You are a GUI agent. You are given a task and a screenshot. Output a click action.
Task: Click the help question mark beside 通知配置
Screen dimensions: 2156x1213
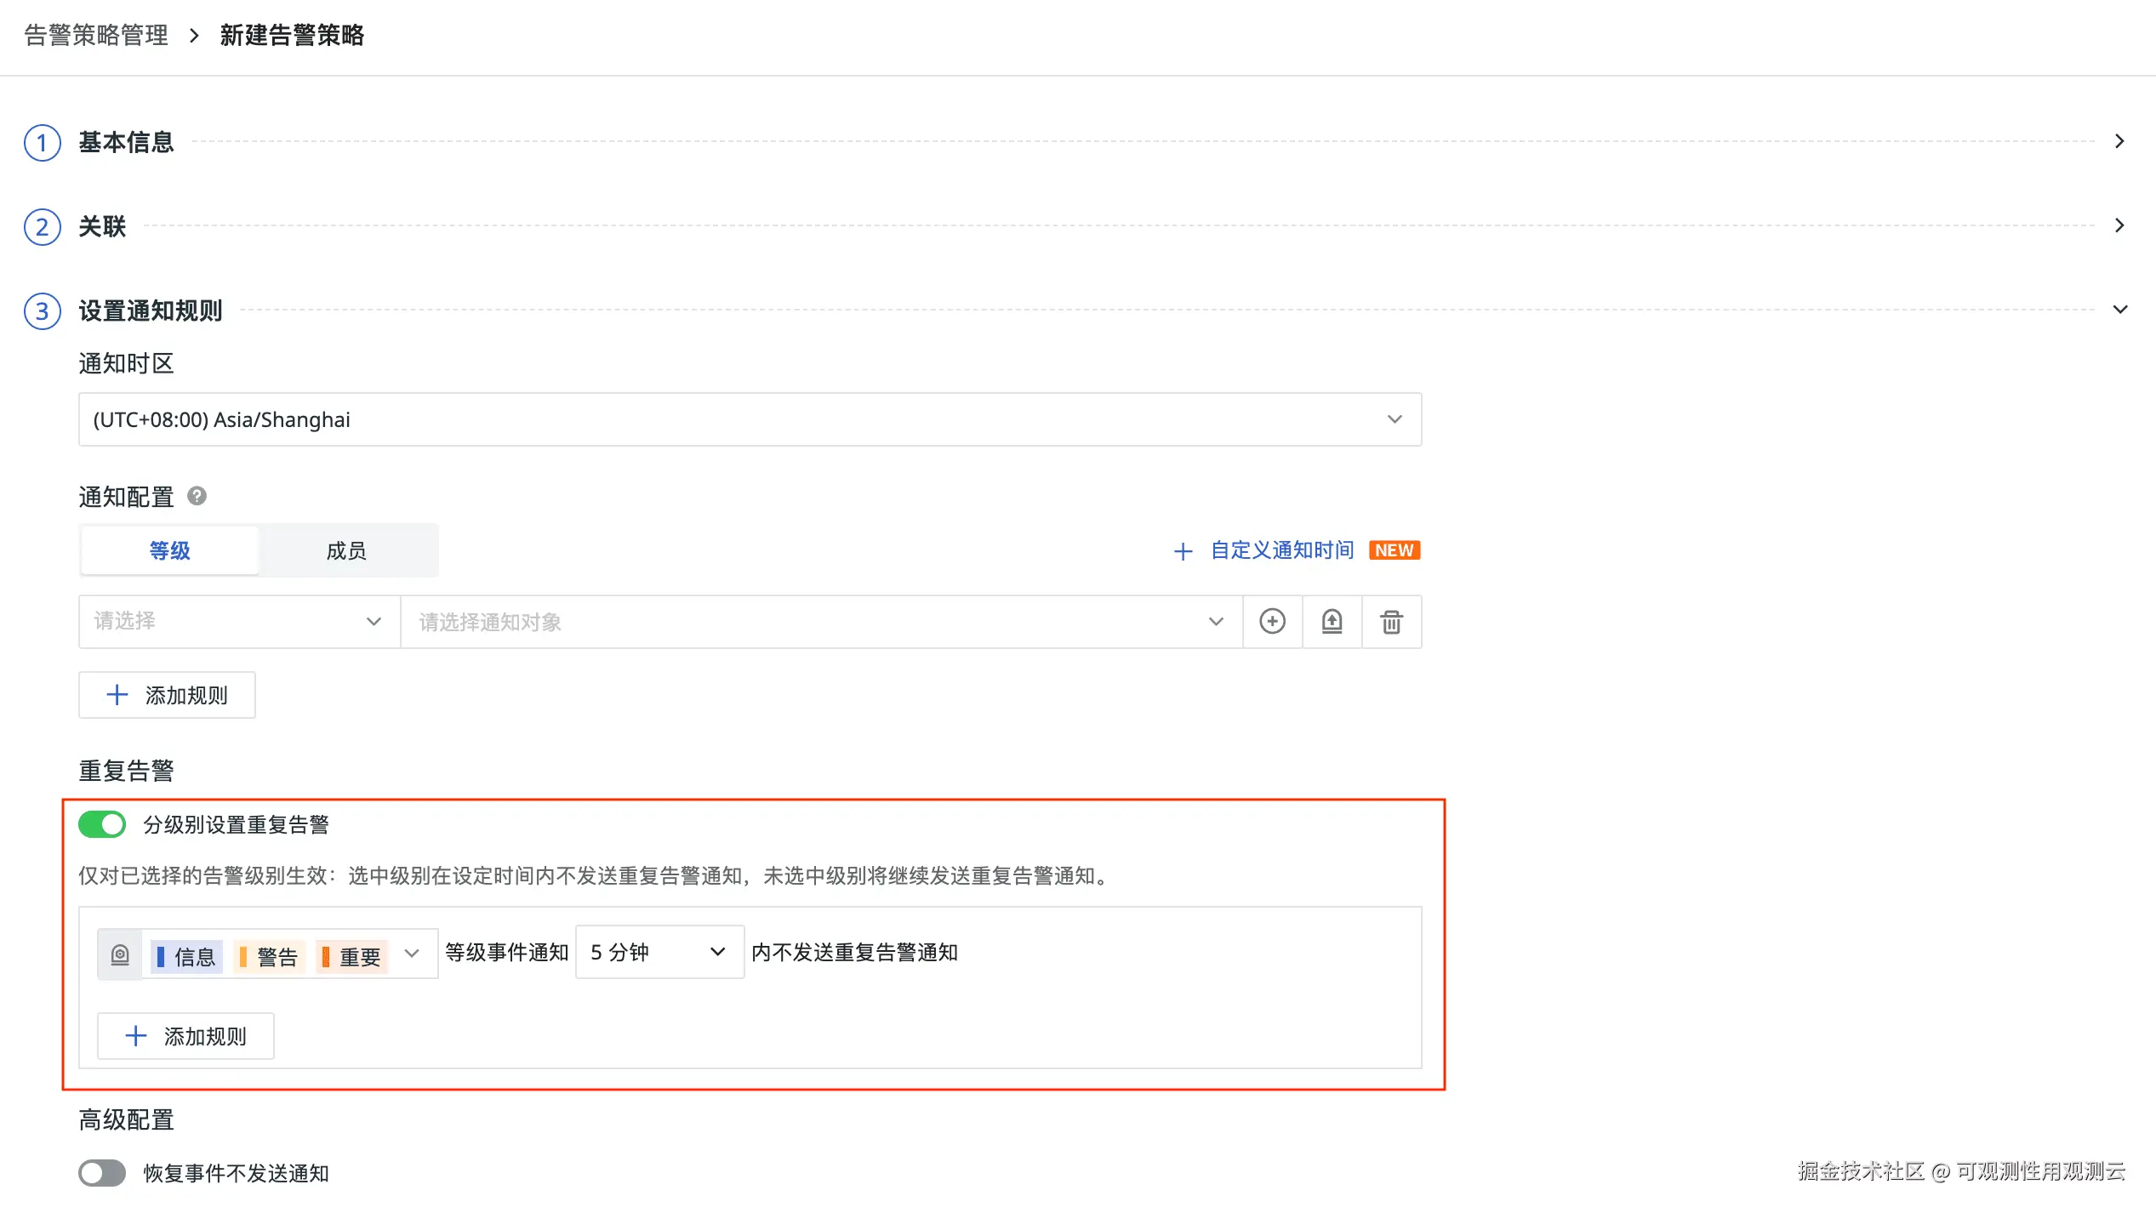tap(197, 496)
